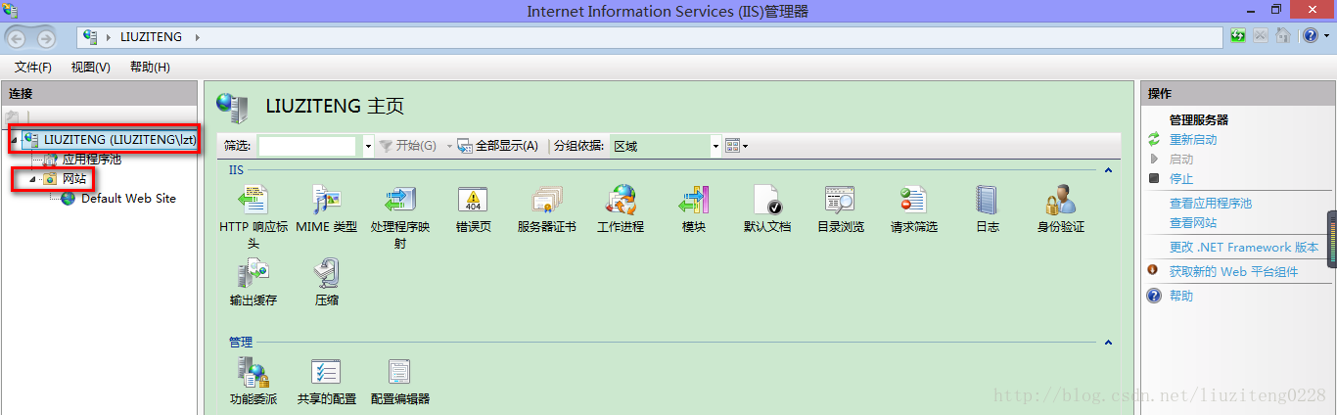Collapse the 网站 tree node

(31, 179)
